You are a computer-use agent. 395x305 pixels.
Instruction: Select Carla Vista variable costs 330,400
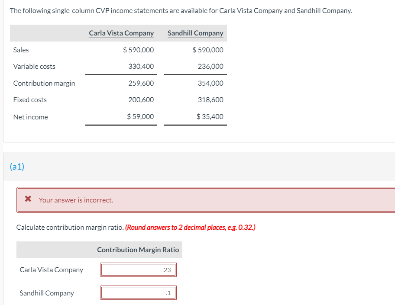tap(141, 67)
